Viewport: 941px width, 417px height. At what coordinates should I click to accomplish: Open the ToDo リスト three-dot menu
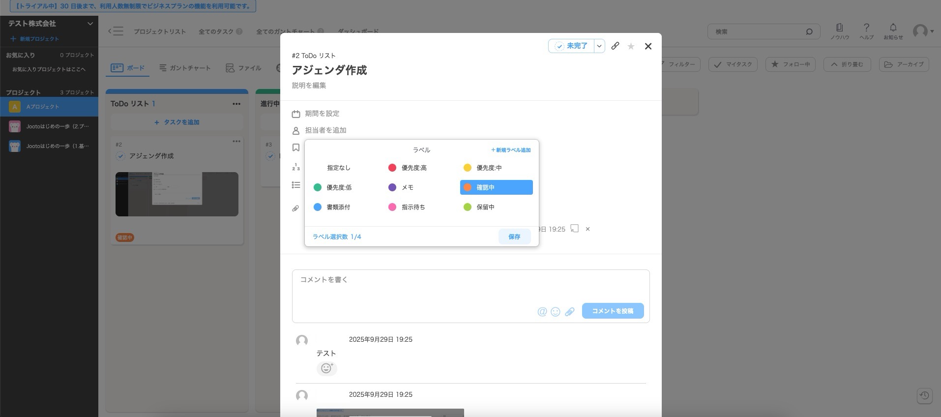point(236,104)
